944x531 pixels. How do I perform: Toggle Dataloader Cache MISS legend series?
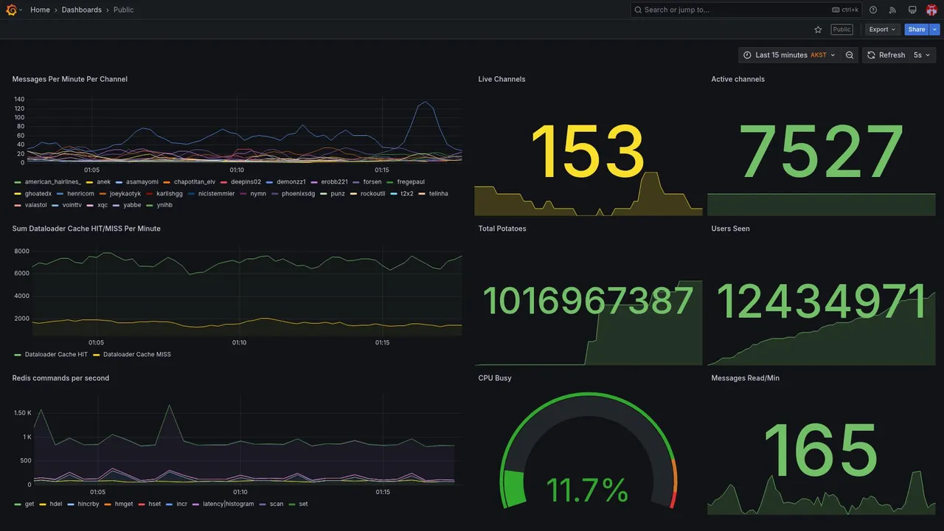point(137,354)
